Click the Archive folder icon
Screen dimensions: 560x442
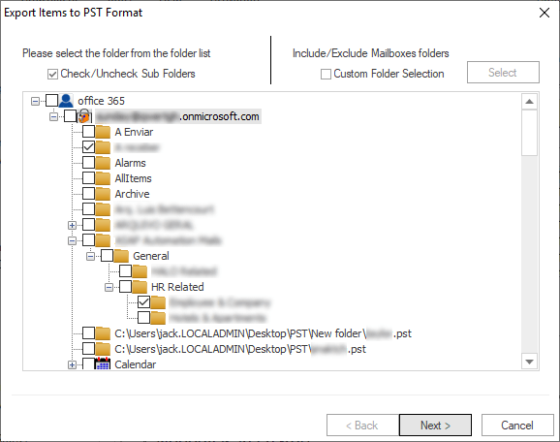click(x=103, y=194)
